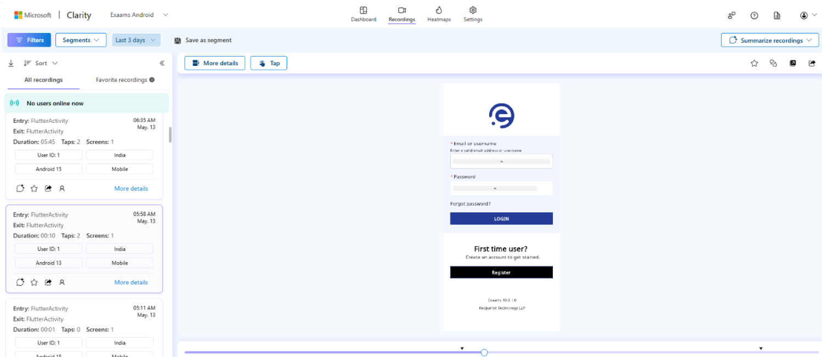
Task: Click Summarize recordings
Action: click(769, 39)
